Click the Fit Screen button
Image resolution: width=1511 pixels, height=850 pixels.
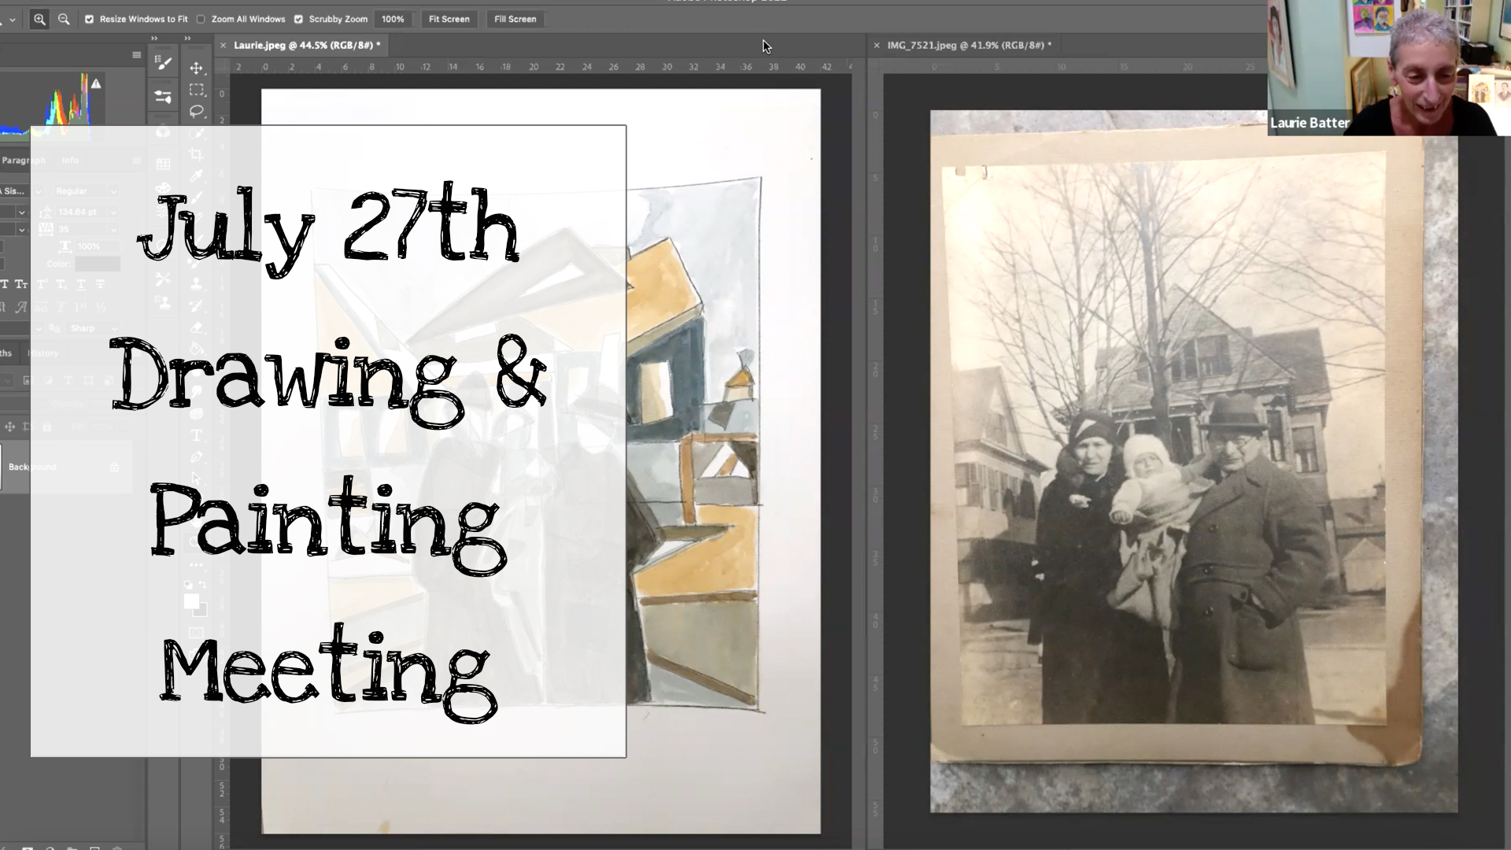point(449,19)
